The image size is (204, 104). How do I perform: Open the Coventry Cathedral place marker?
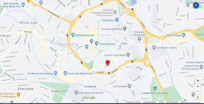125,29
